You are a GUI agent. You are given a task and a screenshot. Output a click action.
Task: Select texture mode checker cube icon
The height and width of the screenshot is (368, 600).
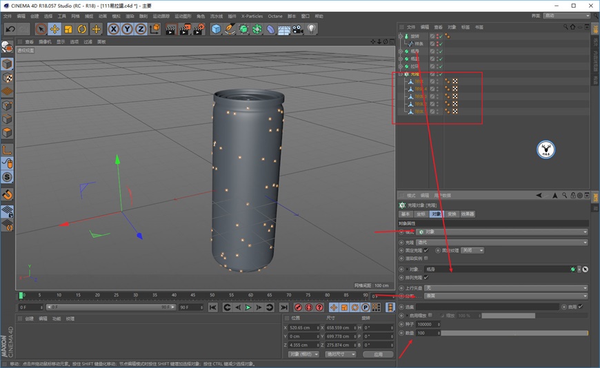pyautogui.click(x=8, y=78)
